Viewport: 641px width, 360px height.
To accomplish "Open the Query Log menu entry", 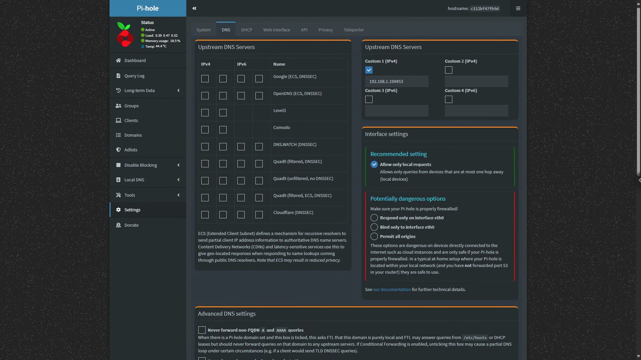I will click(x=148, y=76).
